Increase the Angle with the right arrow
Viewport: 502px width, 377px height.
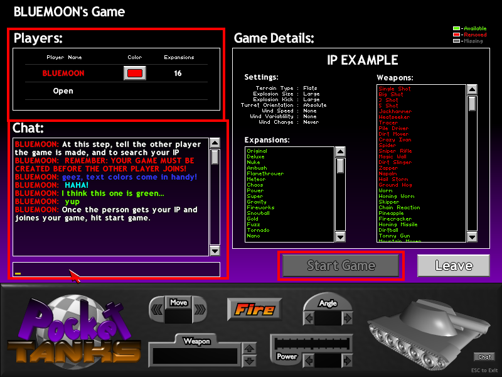348,319
